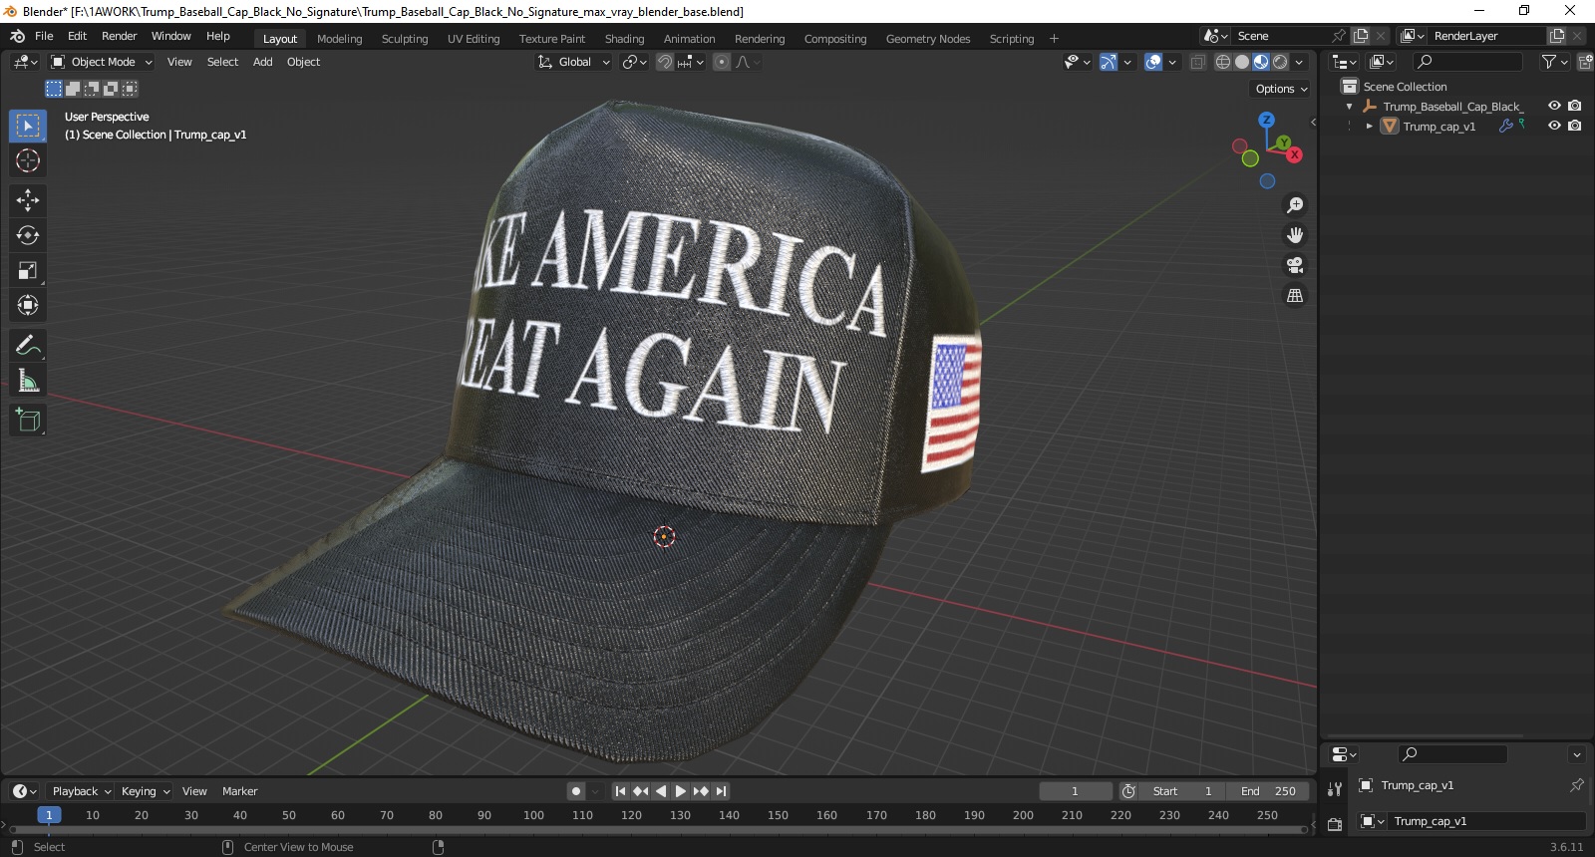Click the Blender logo menu icon
Screen dimensions: 1595x857
(17, 36)
